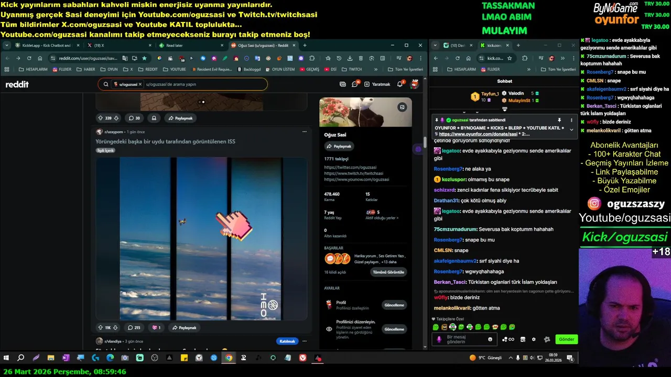Share profile with Paylaşmak button in sidebar
Viewport: 671px width, 377px height.
point(339,146)
